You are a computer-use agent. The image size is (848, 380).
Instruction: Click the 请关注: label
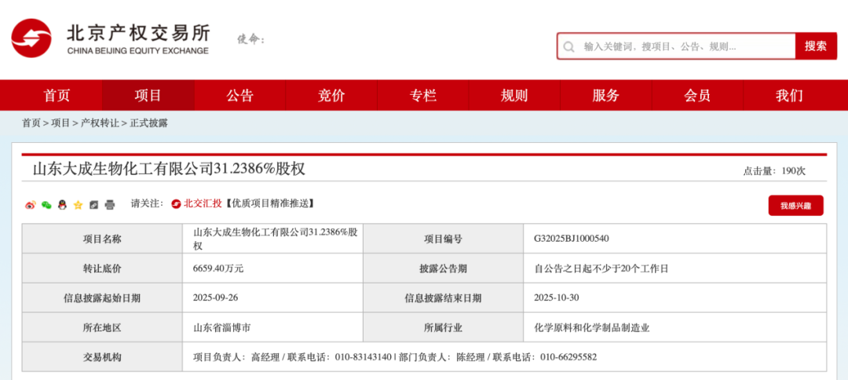point(147,204)
